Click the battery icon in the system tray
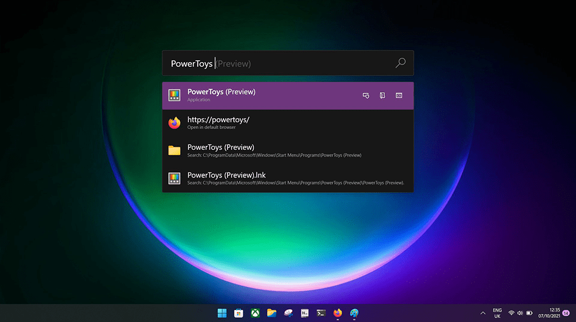Image resolution: width=576 pixels, height=322 pixels. pyautogui.click(x=529, y=313)
